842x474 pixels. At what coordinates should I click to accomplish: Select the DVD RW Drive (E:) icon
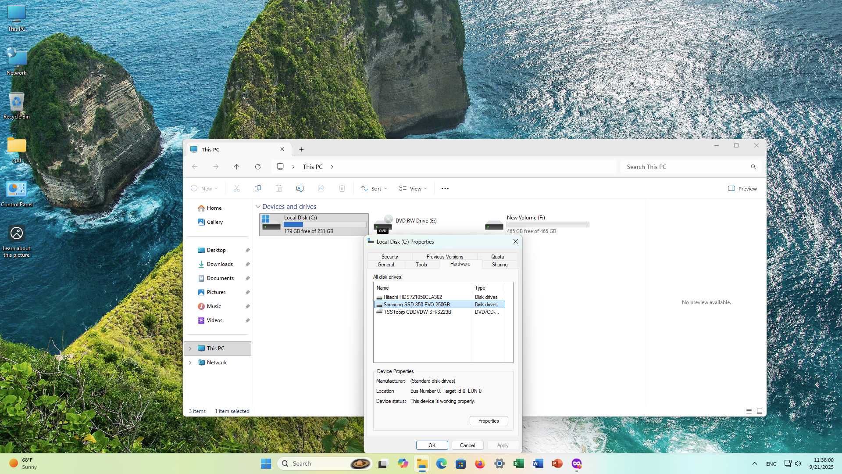tap(383, 224)
